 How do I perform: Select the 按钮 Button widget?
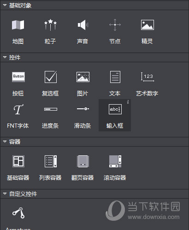18,77
